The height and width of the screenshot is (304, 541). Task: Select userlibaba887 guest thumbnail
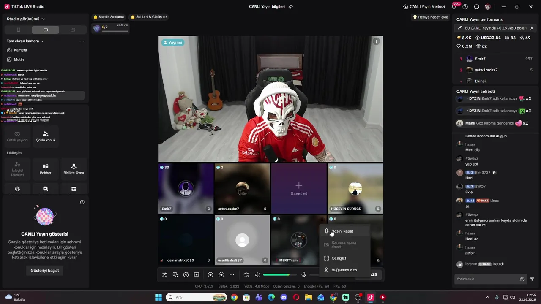pyautogui.click(x=242, y=240)
